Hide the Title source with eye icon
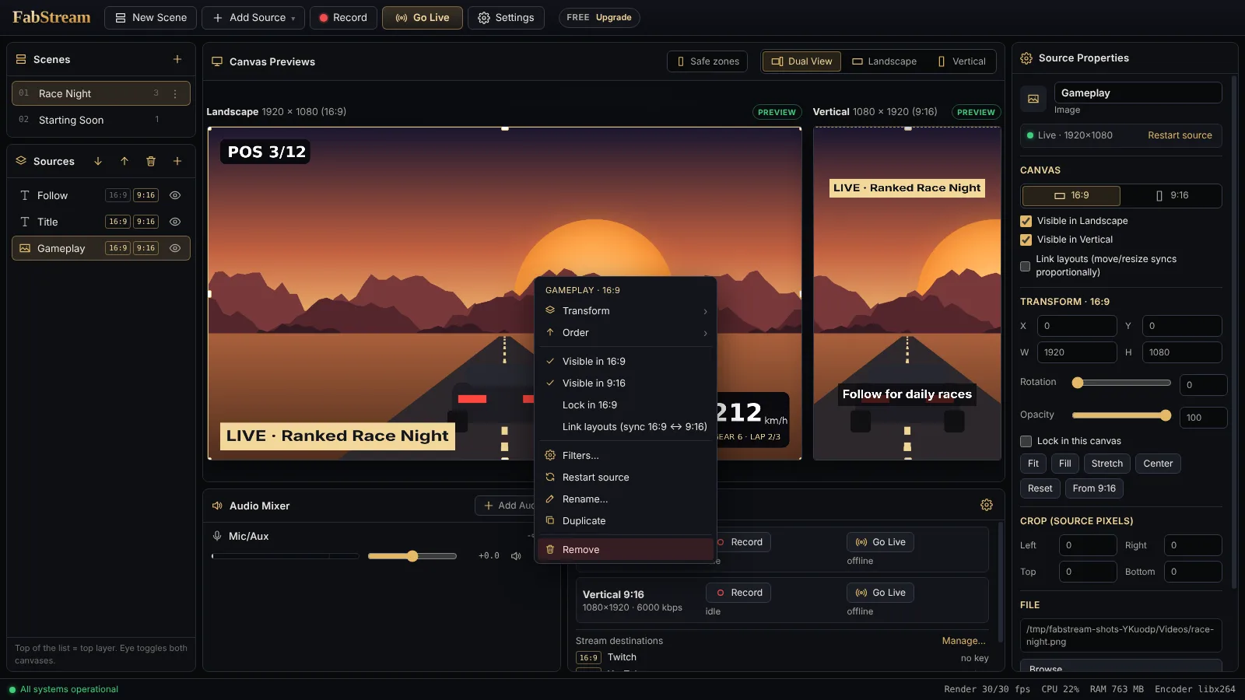 click(175, 222)
